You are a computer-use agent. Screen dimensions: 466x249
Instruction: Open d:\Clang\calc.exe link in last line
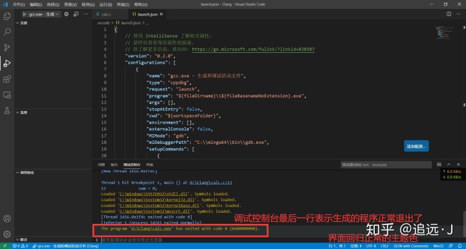pos(151,228)
